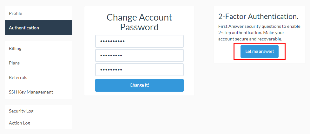310x134 pixels.
Task: Click the "2-step authentication. Make your" text line
Action: coord(251,33)
